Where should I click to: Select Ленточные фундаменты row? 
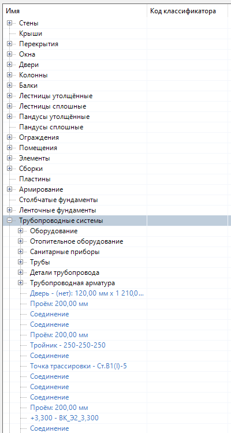pos(58,210)
